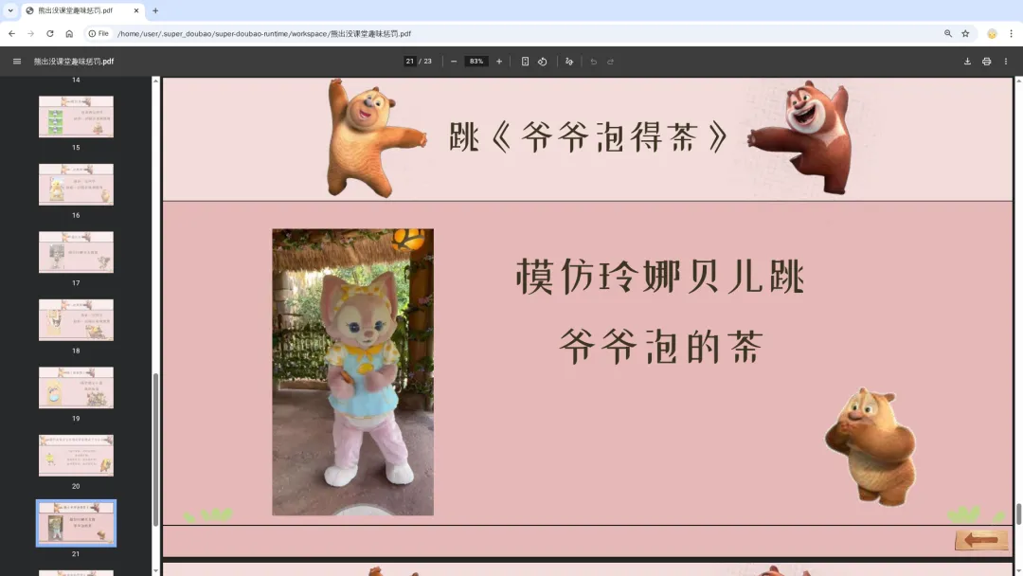
Task: Click the address bar file path
Action: pos(264,33)
